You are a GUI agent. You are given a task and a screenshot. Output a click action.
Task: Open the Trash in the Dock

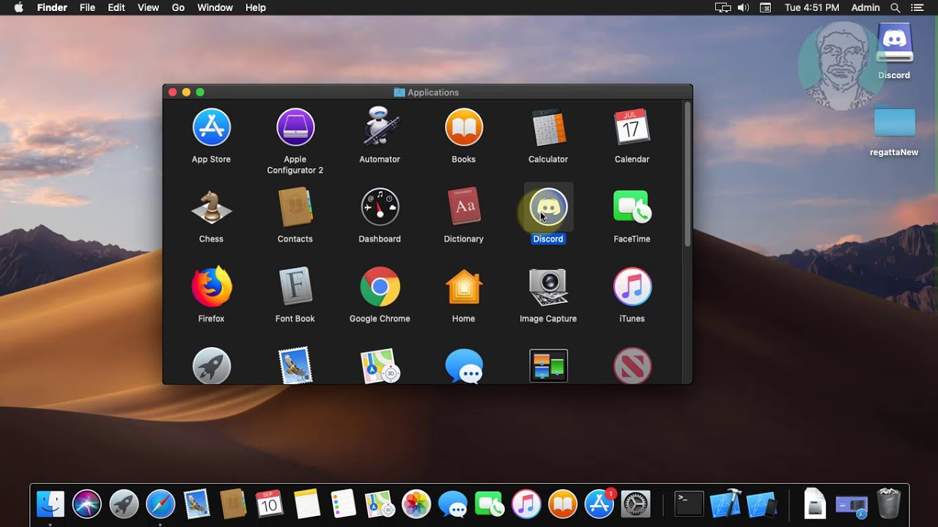(888, 504)
